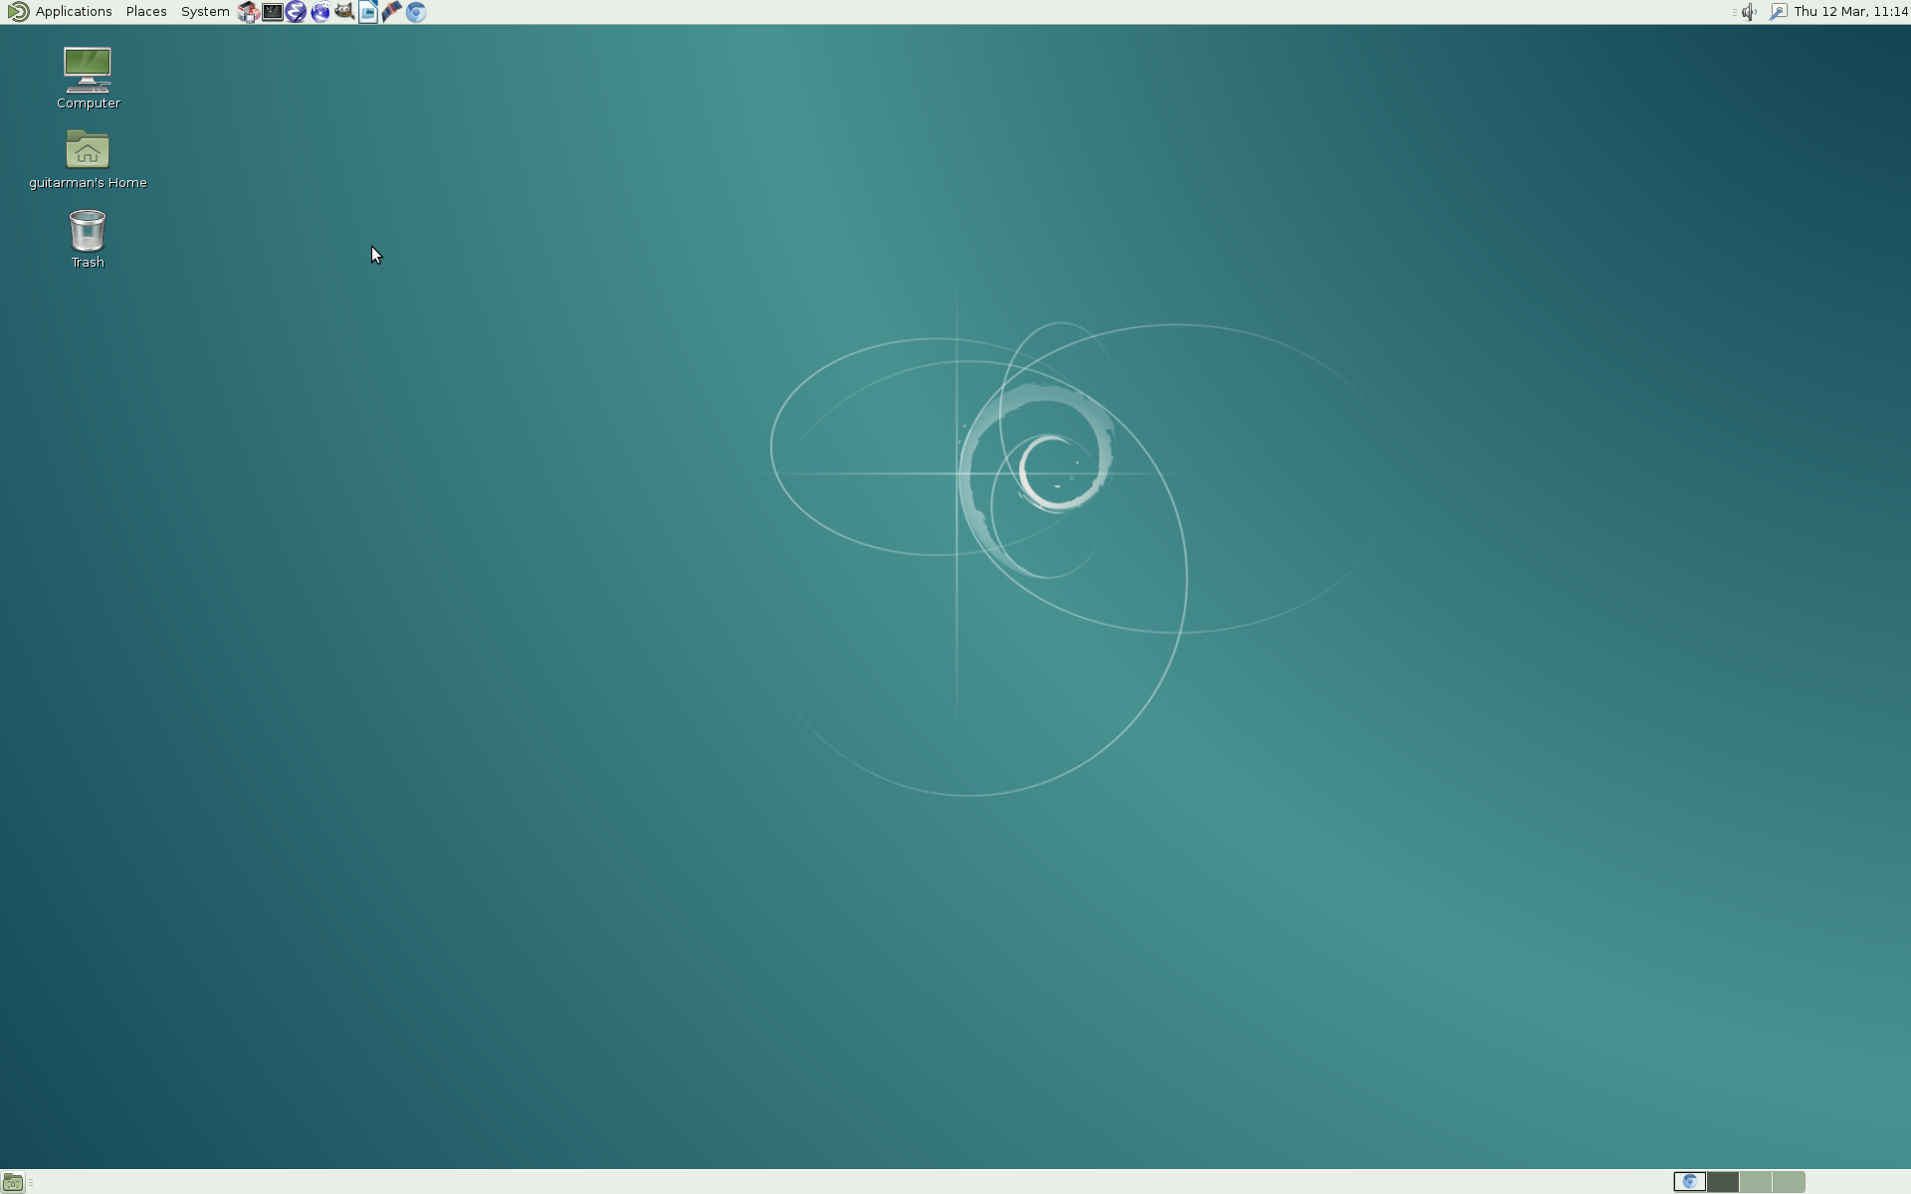This screenshot has width=1911, height=1194.
Task: Open the Places menu
Action: point(146,12)
